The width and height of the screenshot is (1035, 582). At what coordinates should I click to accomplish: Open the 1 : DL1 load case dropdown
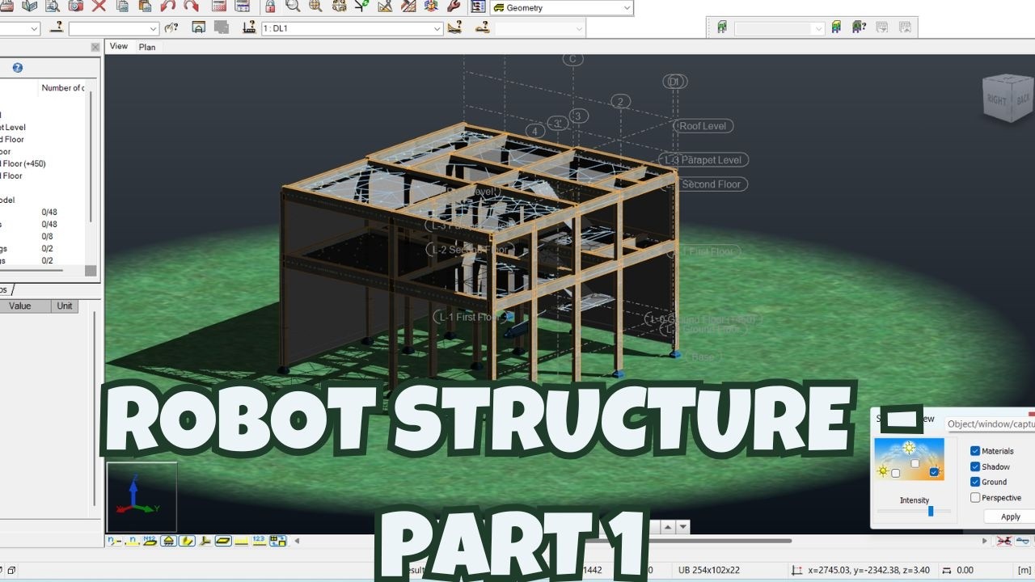(437, 29)
